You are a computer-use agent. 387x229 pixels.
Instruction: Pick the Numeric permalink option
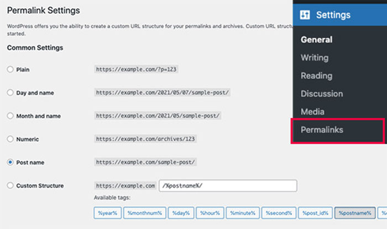(x=11, y=139)
